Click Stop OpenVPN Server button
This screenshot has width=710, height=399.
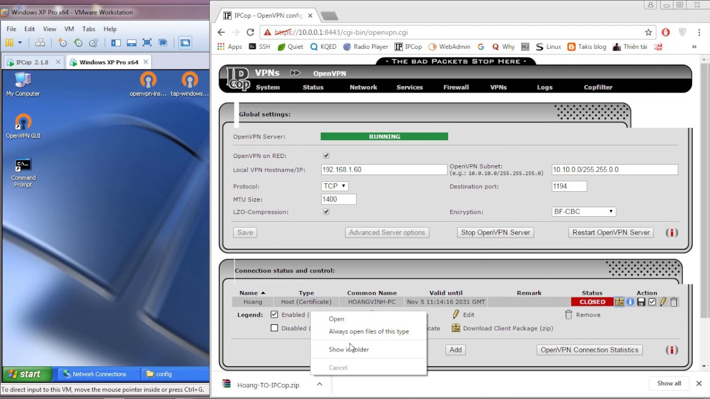point(495,233)
